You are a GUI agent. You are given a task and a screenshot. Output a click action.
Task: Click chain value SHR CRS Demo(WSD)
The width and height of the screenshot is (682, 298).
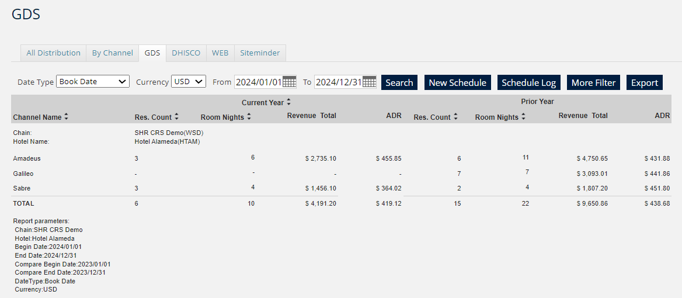point(169,133)
